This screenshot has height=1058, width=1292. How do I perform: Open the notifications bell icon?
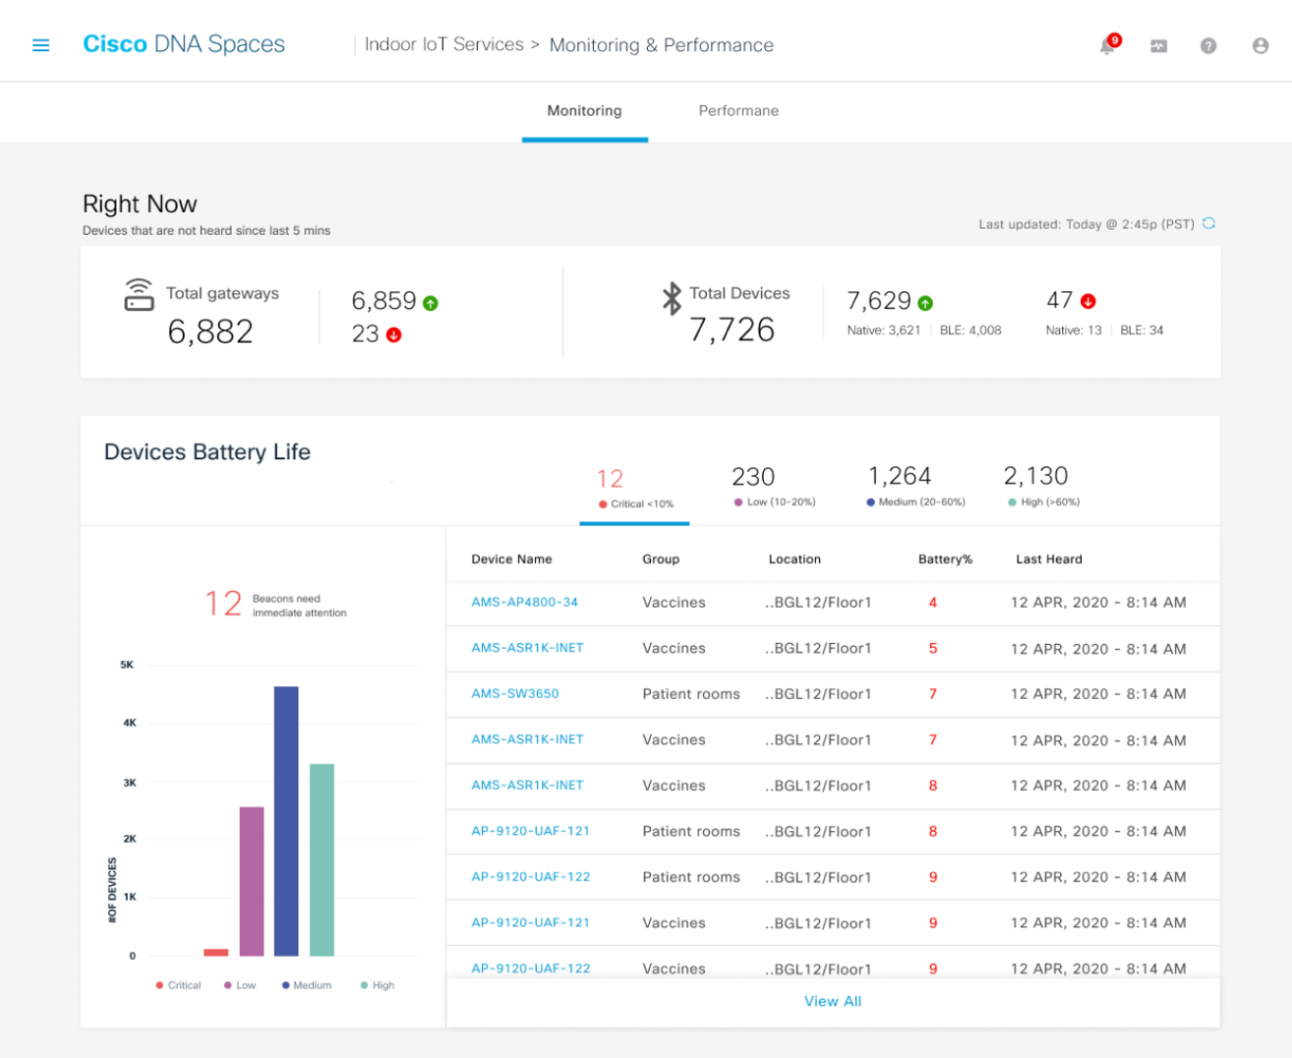(x=1108, y=45)
